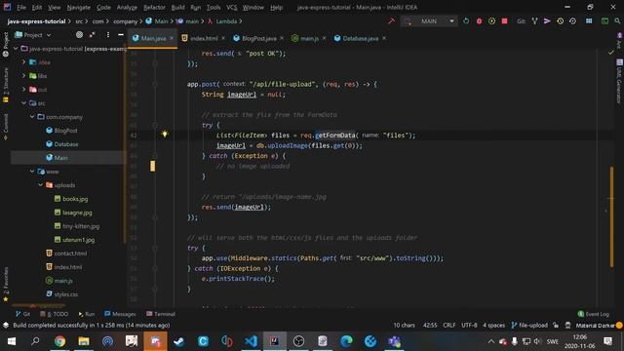Click the Rerun icon in the toolbar
The width and height of the screenshot is (624, 351).
(466, 21)
